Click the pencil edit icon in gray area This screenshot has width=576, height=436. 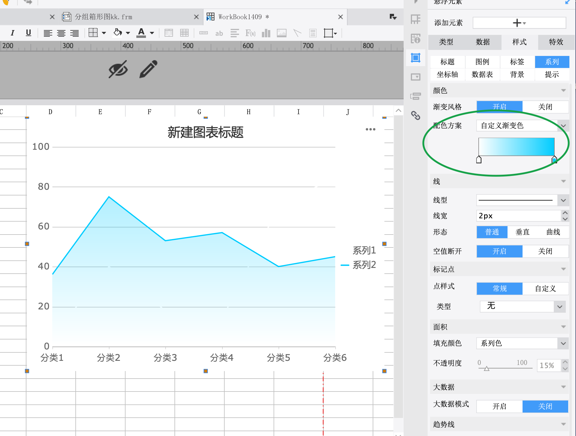[148, 69]
